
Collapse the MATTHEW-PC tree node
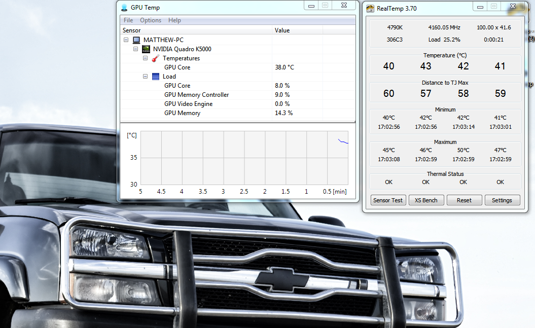[126, 40]
